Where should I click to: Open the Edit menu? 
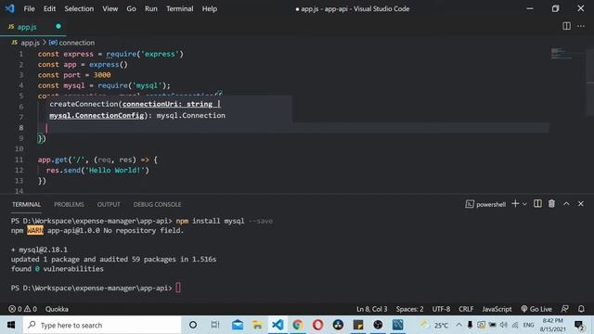(49, 8)
